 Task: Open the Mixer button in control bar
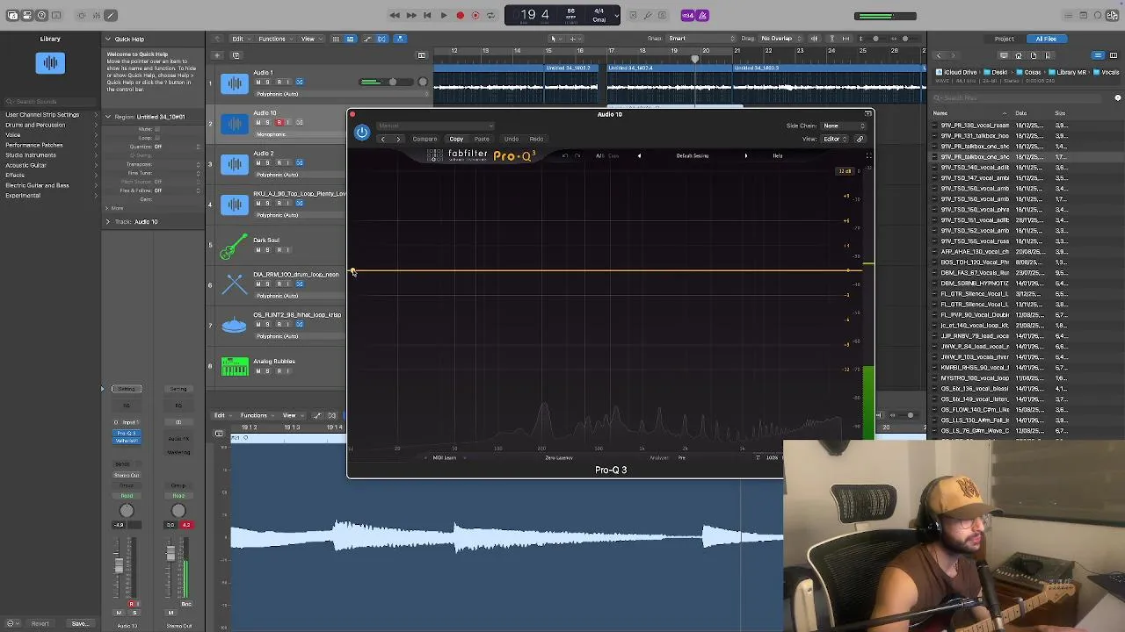tap(96, 15)
